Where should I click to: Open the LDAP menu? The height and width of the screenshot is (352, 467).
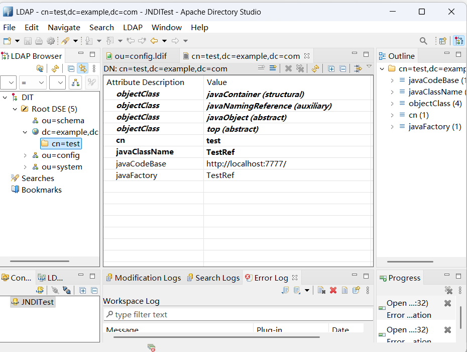pyautogui.click(x=133, y=28)
